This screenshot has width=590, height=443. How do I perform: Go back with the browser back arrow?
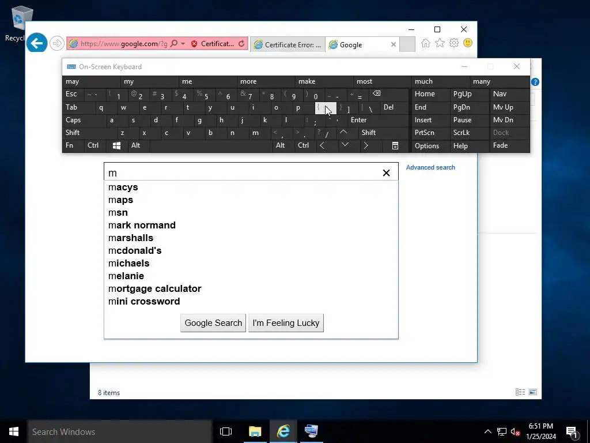coord(36,43)
